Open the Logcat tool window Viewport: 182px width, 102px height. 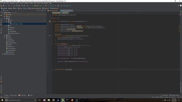(14, 95)
